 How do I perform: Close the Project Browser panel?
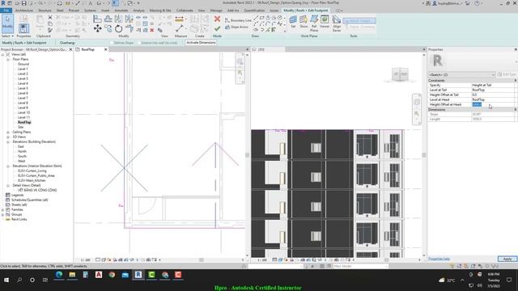click(x=70, y=49)
